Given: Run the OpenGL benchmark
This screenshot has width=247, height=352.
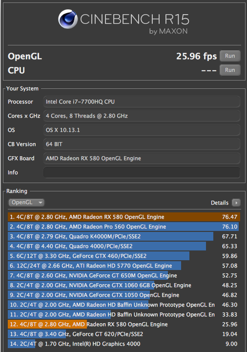Looking at the screenshot, I should [230, 56].
